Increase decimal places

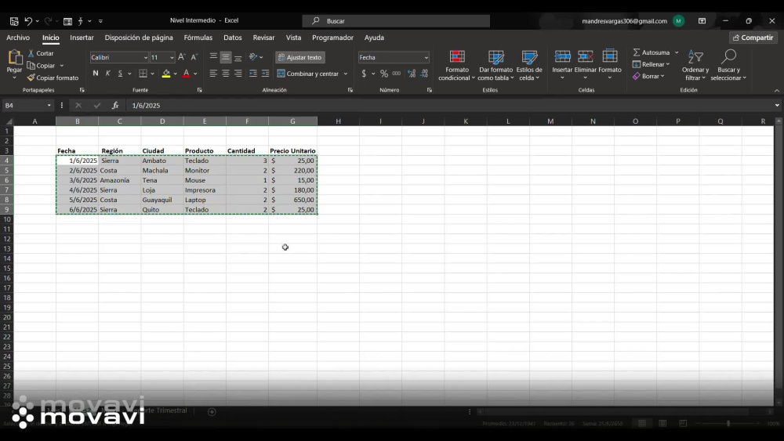coord(412,74)
